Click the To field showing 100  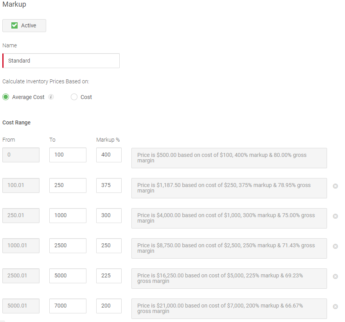(x=68, y=155)
